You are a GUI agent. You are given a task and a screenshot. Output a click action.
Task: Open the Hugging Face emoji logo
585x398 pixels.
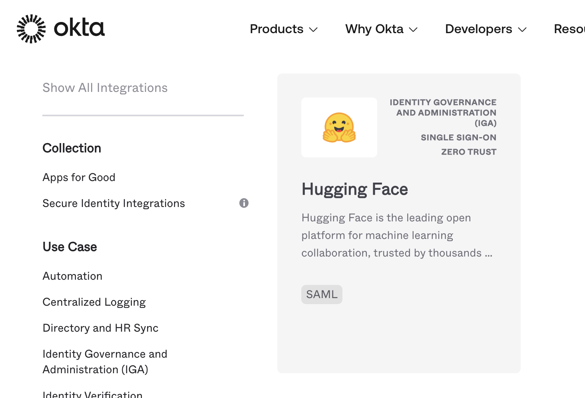click(x=339, y=127)
